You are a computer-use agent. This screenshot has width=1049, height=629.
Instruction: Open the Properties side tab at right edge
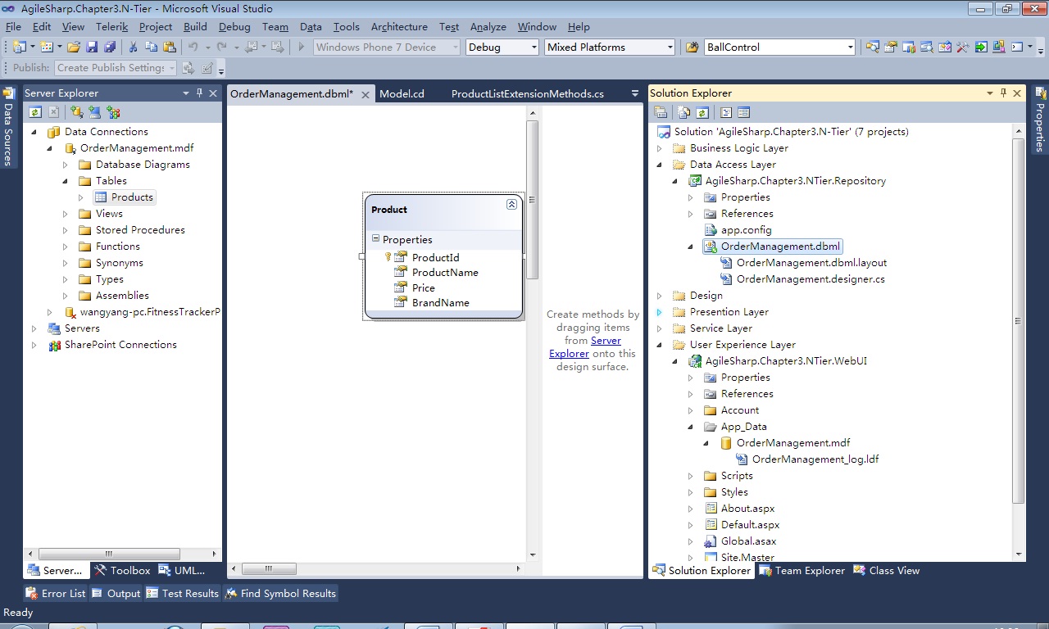pyautogui.click(x=1041, y=120)
